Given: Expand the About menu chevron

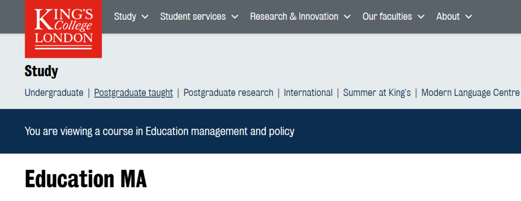Looking at the screenshot, I should (x=468, y=17).
